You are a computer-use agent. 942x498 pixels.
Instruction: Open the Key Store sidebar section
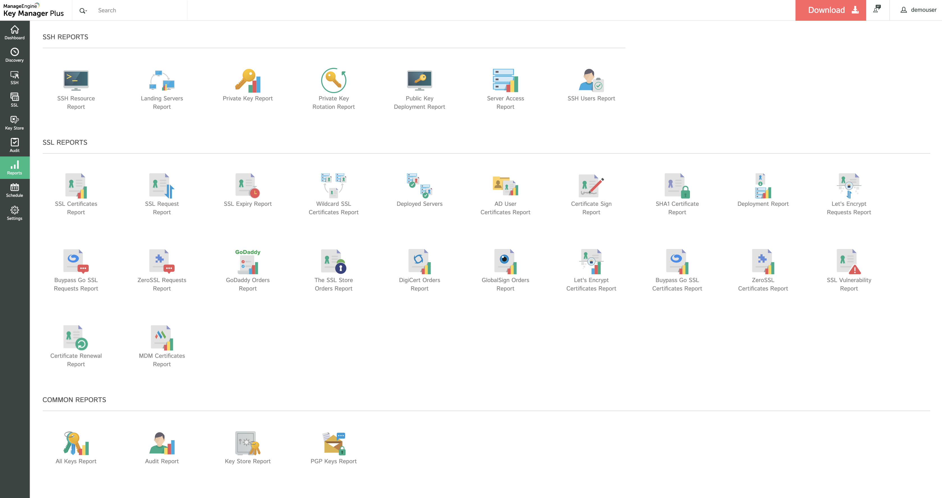(x=15, y=123)
